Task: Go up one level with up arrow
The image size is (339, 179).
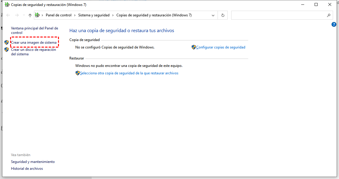Action: 30,15
